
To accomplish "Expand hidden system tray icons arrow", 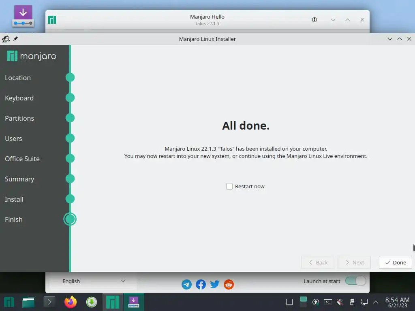I will (x=376, y=302).
